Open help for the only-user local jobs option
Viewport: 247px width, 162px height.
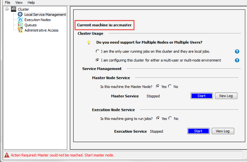tap(237, 51)
